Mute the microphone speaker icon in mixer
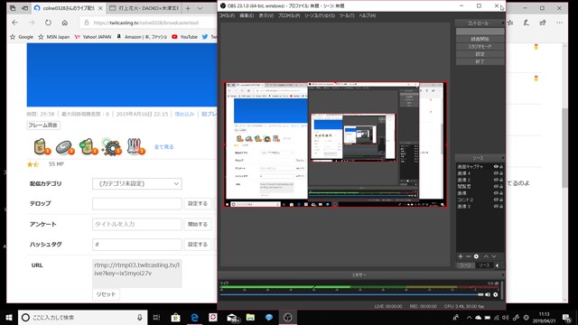 coord(488,294)
